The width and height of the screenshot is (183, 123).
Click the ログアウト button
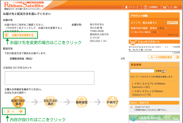pos(172,23)
